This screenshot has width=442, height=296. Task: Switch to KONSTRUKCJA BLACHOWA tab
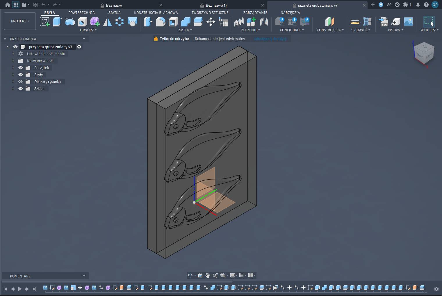tap(156, 12)
